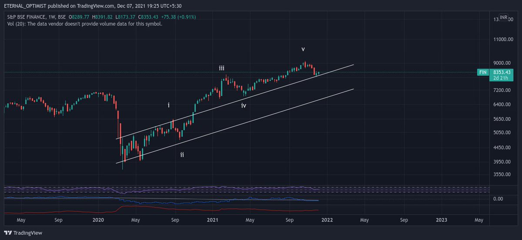Click the 0.00 indicator axis label
This screenshot has width=522, height=240.
point(499,199)
